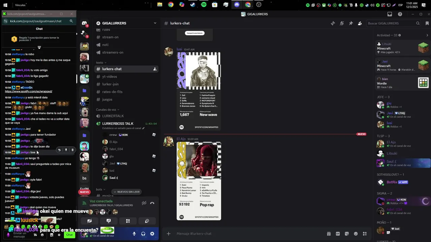The image size is (431, 242).
Task: Open Discord user settings gear
Action: [152, 234]
